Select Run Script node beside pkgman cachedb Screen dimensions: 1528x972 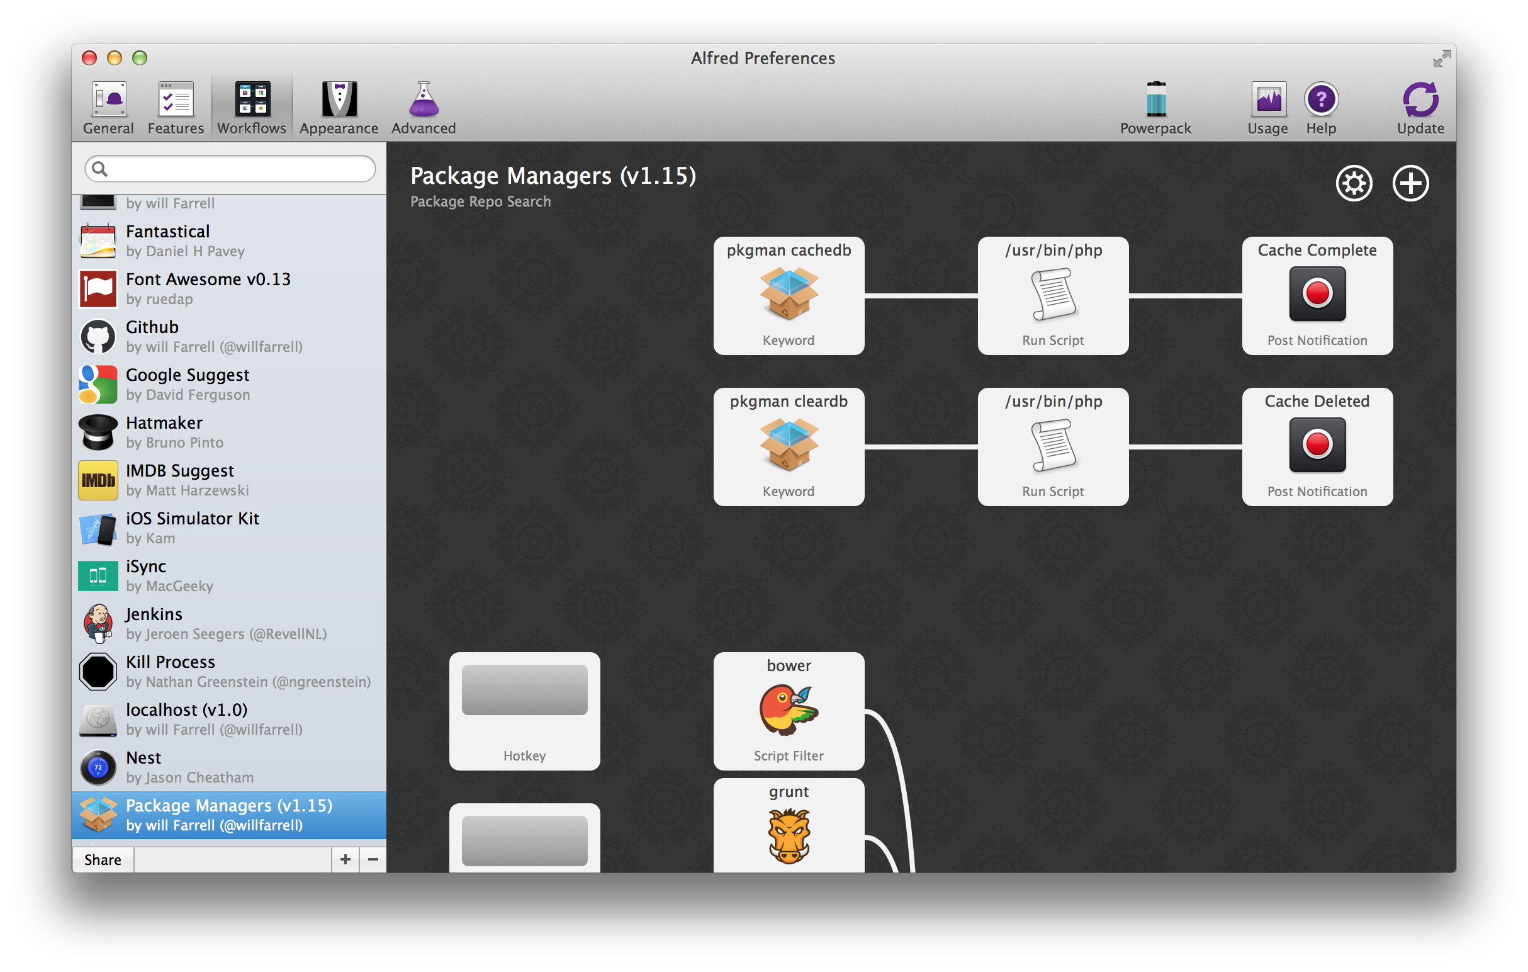1053,296
